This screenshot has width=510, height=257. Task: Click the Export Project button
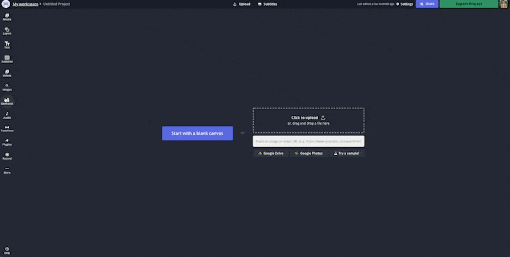click(469, 4)
